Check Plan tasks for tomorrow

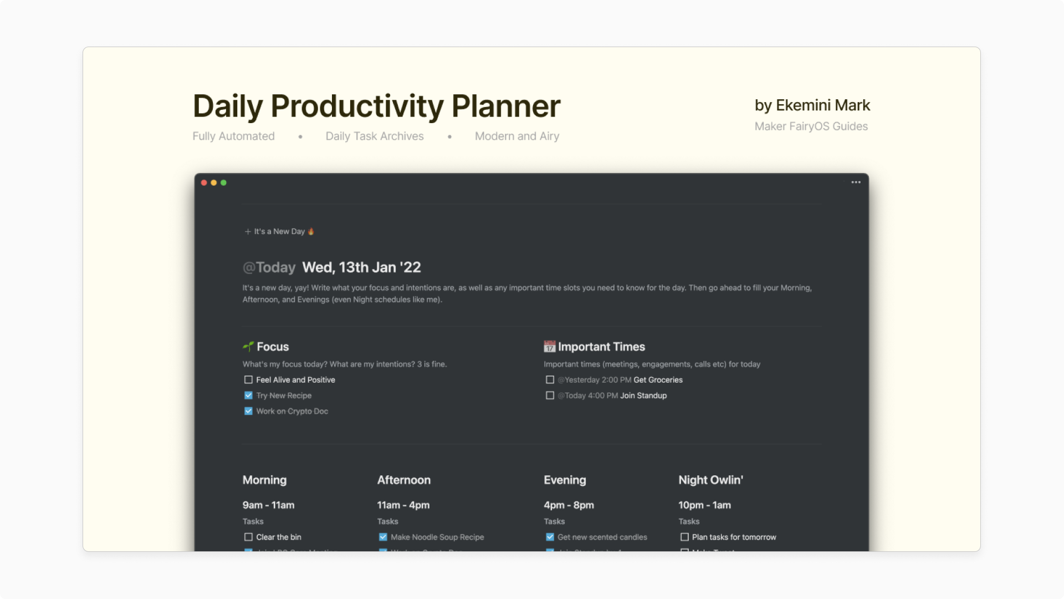tap(684, 537)
